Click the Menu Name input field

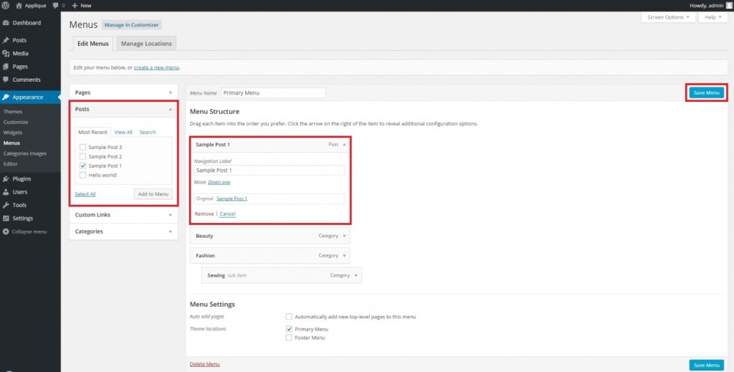272,92
